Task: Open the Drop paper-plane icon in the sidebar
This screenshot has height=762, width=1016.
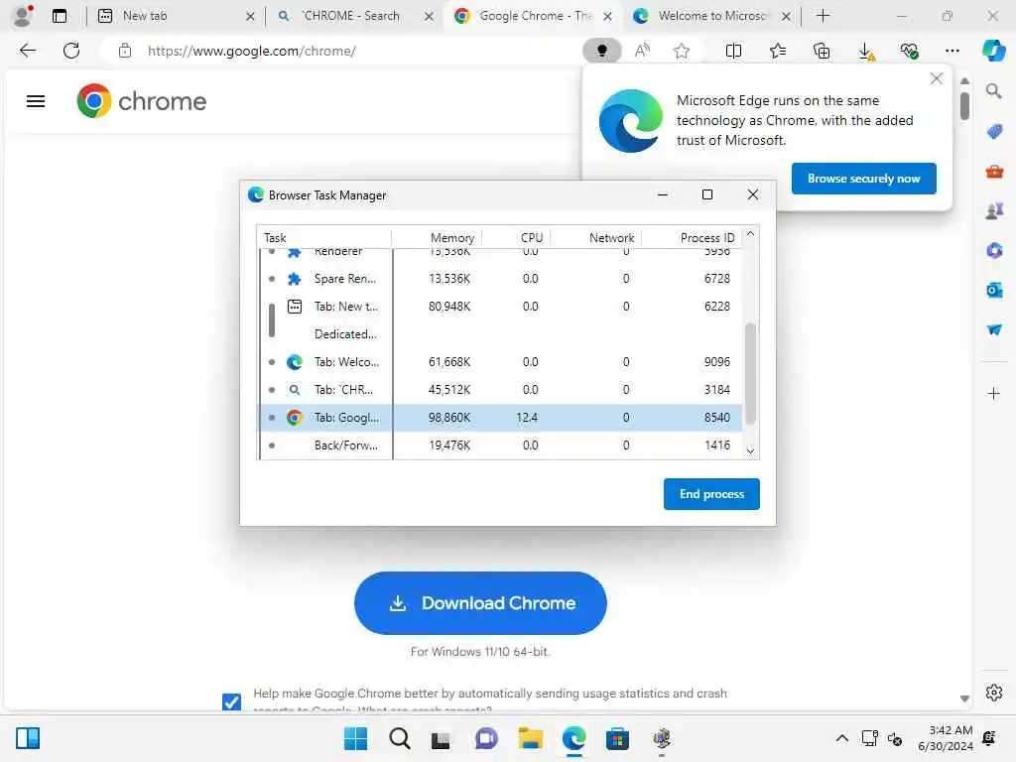Action: [x=994, y=329]
